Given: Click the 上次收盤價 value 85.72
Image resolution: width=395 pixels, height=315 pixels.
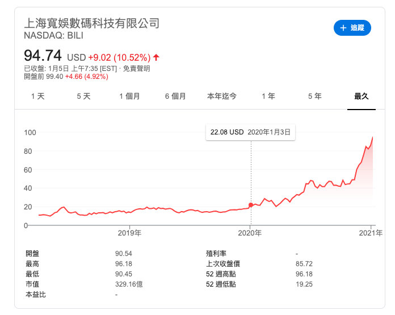Looking at the screenshot, I should click(x=304, y=264).
